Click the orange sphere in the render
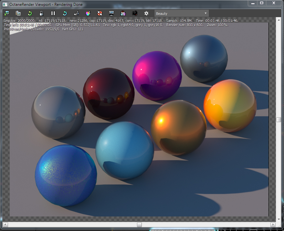The image size is (284, 231). pyautogui.click(x=230, y=105)
